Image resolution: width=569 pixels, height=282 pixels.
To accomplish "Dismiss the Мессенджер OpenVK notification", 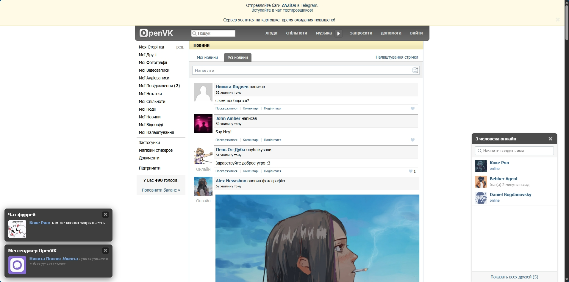I will tap(105, 250).
